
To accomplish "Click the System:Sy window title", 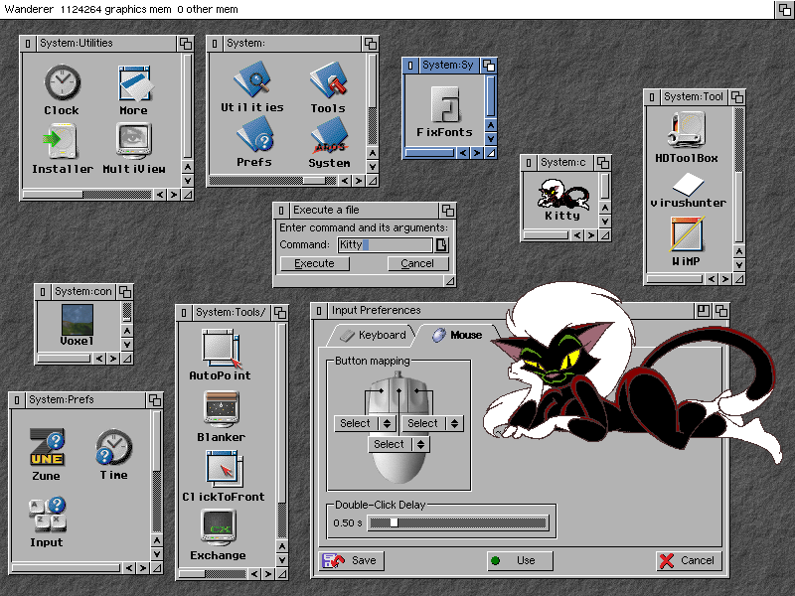I will (x=448, y=65).
